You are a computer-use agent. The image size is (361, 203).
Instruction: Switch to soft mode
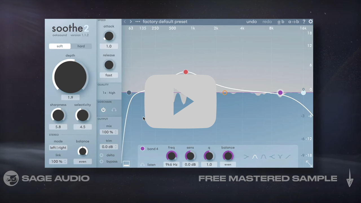(x=60, y=46)
